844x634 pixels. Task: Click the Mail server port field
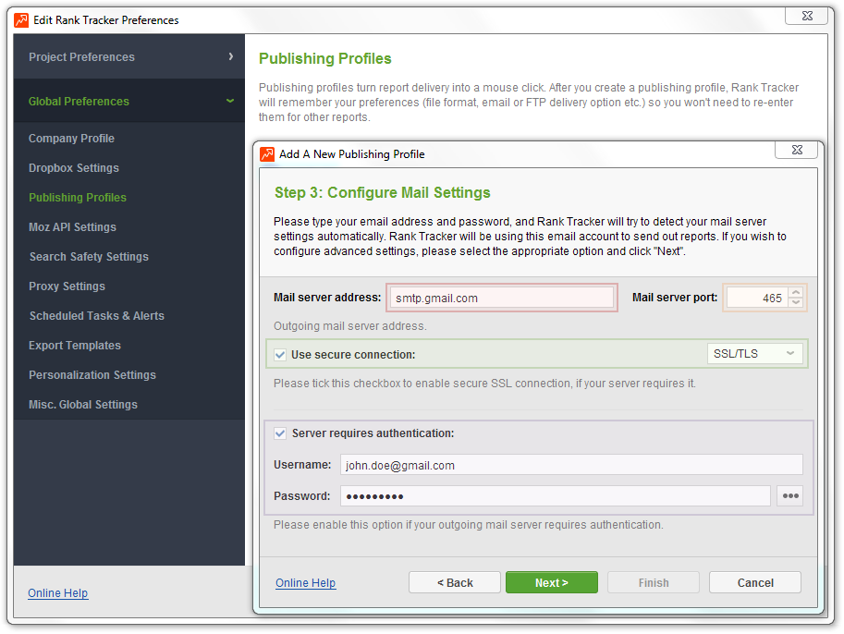click(757, 298)
